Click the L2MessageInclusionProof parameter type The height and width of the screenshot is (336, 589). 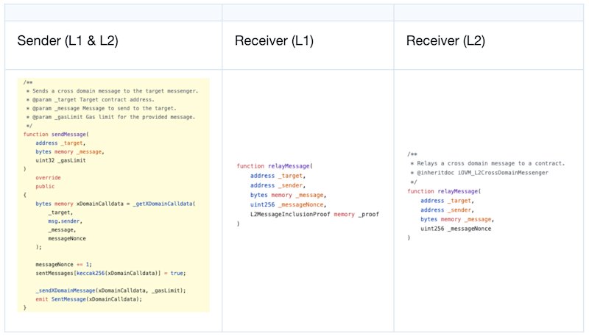pyautogui.click(x=290, y=214)
